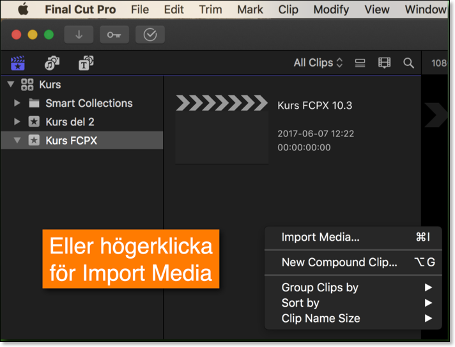Click the Kurs FCPX 10.3 project name
Image resolution: width=455 pixels, height=347 pixels.
[314, 106]
